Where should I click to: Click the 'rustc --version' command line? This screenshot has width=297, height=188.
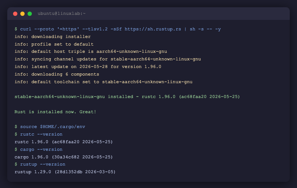click(x=38, y=134)
